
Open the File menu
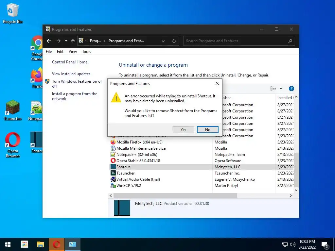49,51
